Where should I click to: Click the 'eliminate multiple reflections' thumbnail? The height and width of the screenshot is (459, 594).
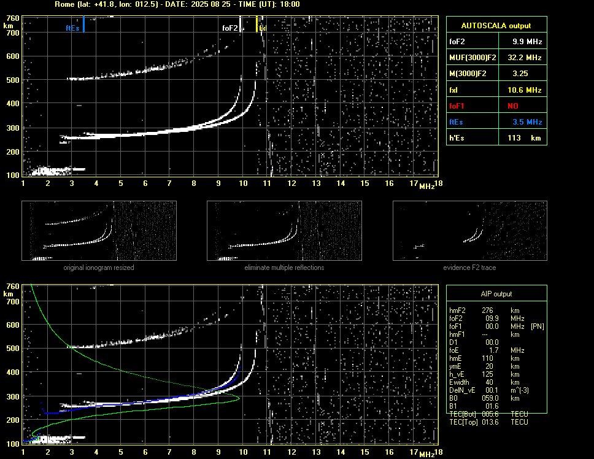click(x=284, y=231)
